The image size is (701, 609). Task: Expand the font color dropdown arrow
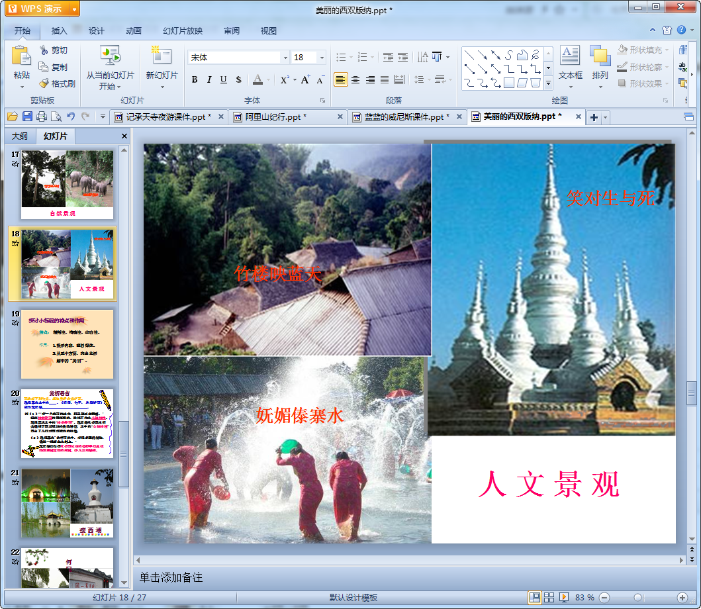268,80
